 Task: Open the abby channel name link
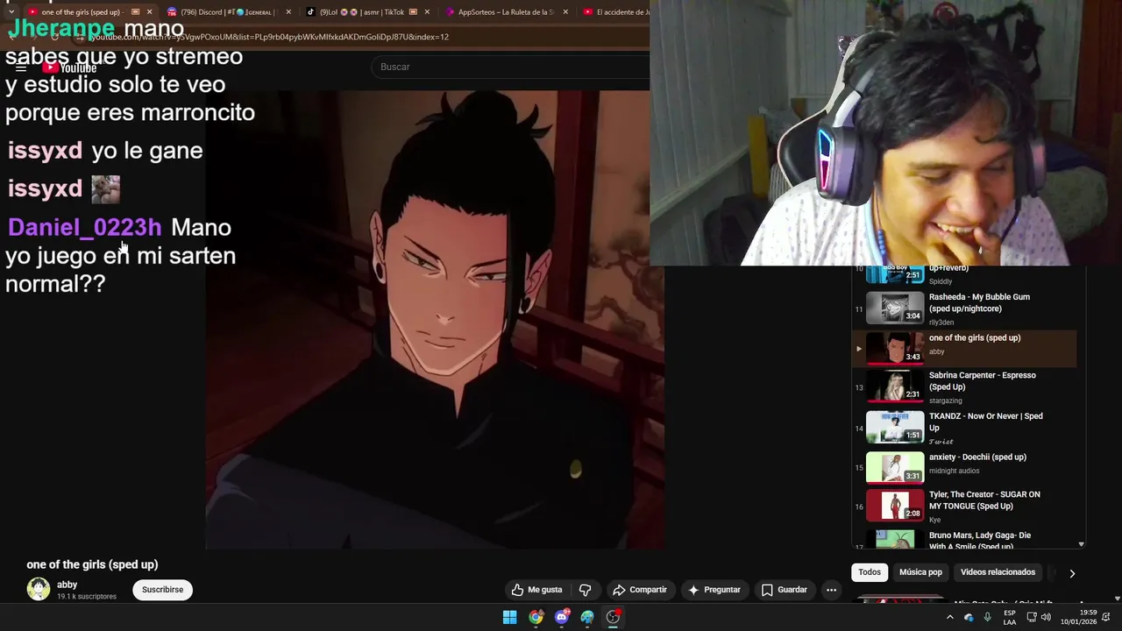[67, 585]
